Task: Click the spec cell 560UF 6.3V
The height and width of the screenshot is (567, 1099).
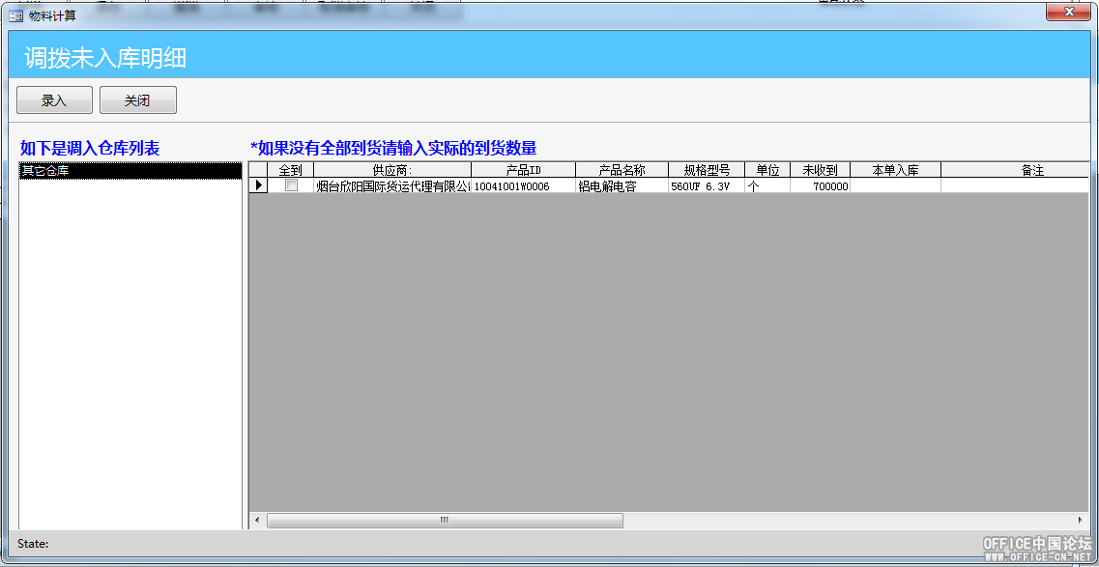Action: click(x=707, y=186)
